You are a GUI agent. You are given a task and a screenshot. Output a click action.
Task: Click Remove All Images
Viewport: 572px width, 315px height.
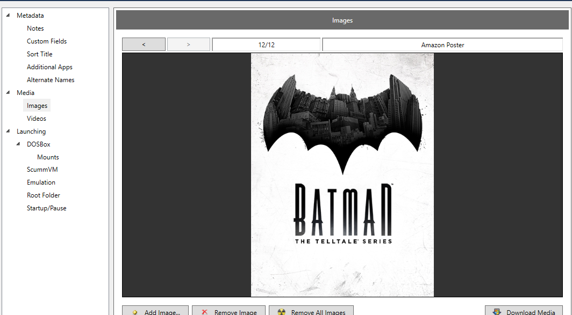coord(311,311)
